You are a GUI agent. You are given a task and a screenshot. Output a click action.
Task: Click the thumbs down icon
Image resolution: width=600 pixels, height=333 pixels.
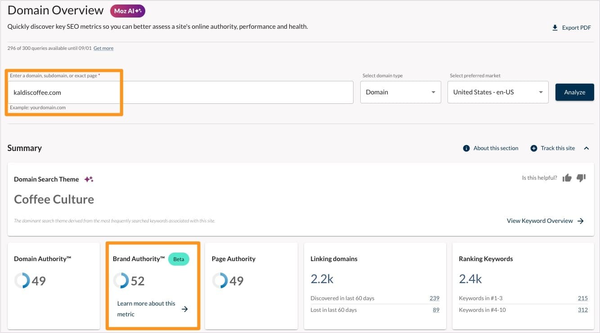point(581,178)
